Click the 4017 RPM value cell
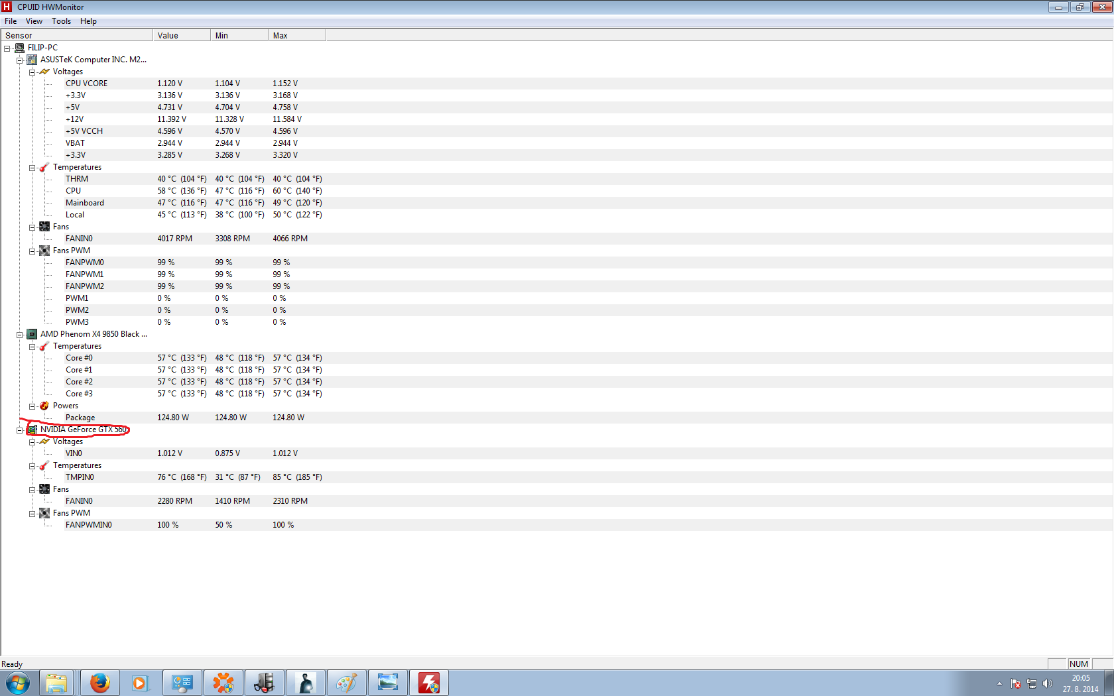This screenshot has width=1114, height=696. coord(175,239)
